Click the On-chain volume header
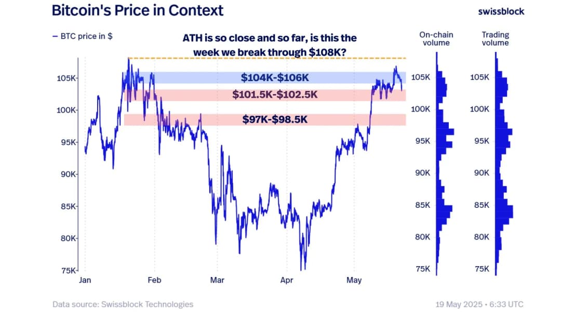Screen dimensions: 561x316 436,38
